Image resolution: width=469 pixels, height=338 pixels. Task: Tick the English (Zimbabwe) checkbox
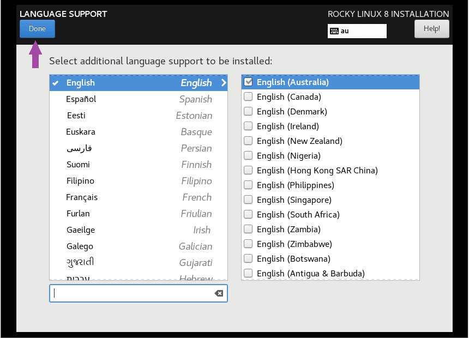[x=248, y=244]
